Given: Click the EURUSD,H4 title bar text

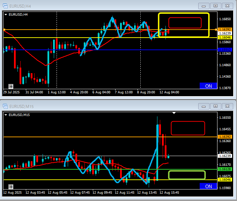Looking at the screenshot, I should click(x=20, y=6).
